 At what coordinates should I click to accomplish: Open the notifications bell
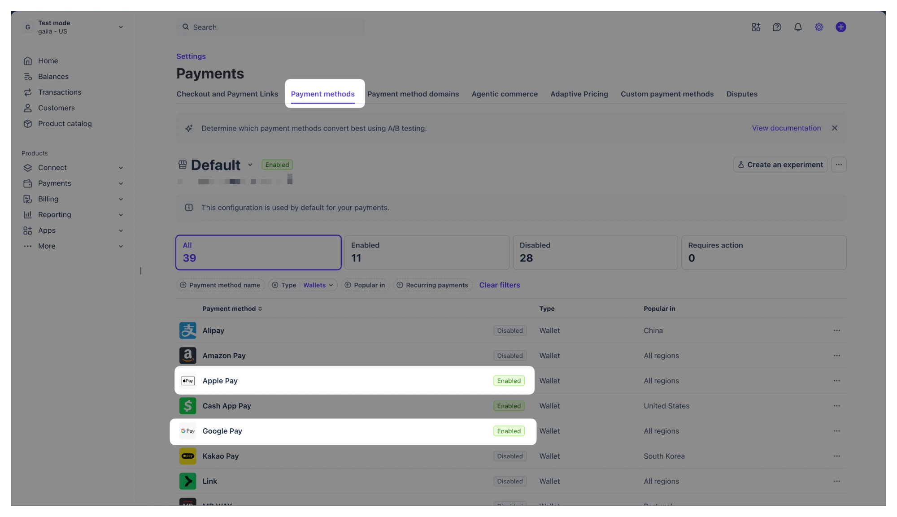(x=798, y=27)
